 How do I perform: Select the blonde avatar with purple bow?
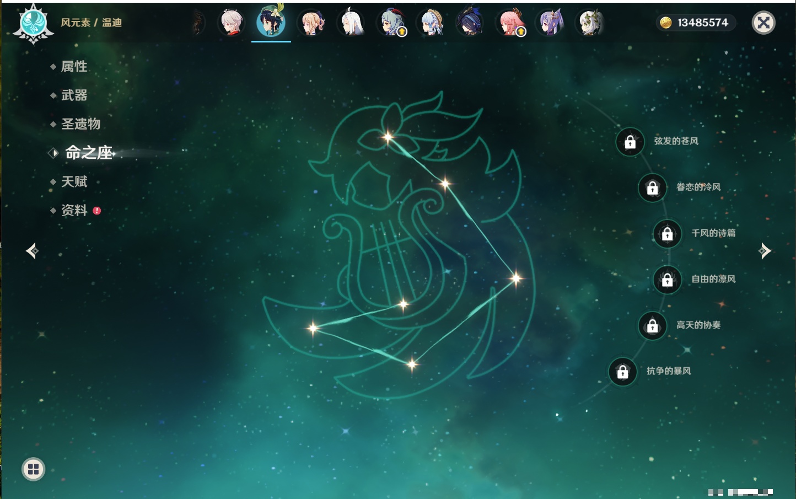(311, 23)
